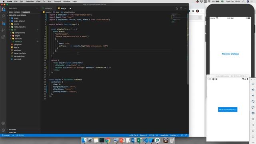Switch to the routes.js editor tab
The image size is (256, 144).
[x=48, y=8]
